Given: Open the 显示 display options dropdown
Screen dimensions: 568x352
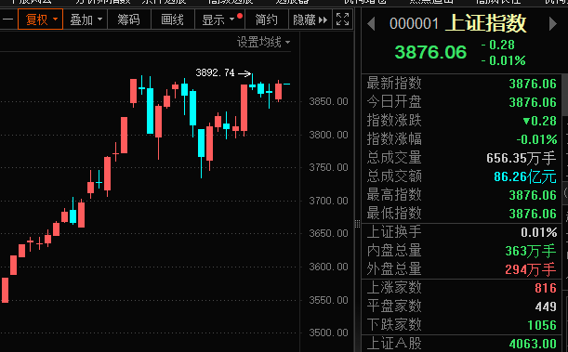Looking at the screenshot, I should point(219,20).
